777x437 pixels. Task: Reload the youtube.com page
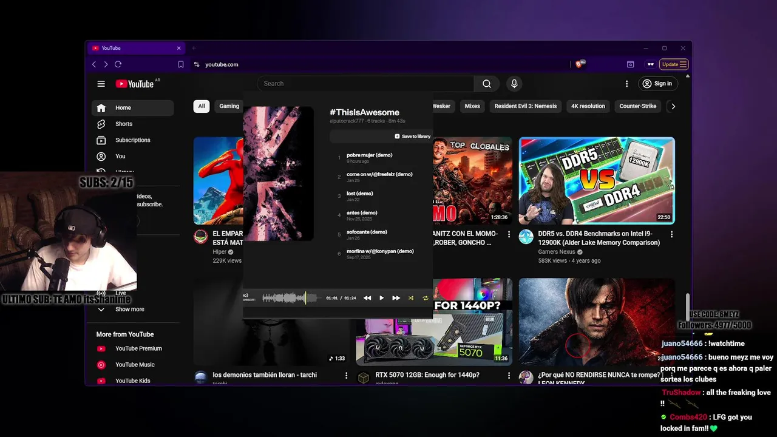(118, 64)
